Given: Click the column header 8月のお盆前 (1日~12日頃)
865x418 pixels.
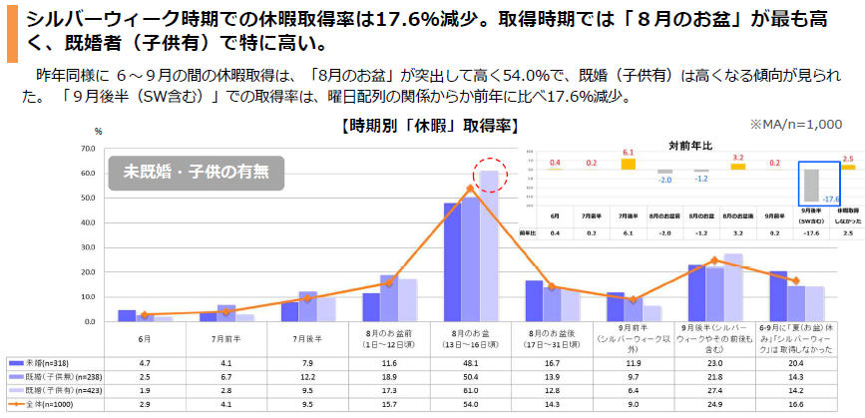Looking at the screenshot, I should point(389,339).
